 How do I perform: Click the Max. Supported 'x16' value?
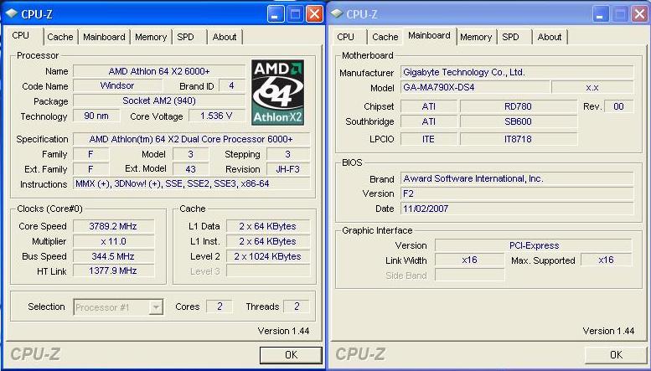coord(606,260)
